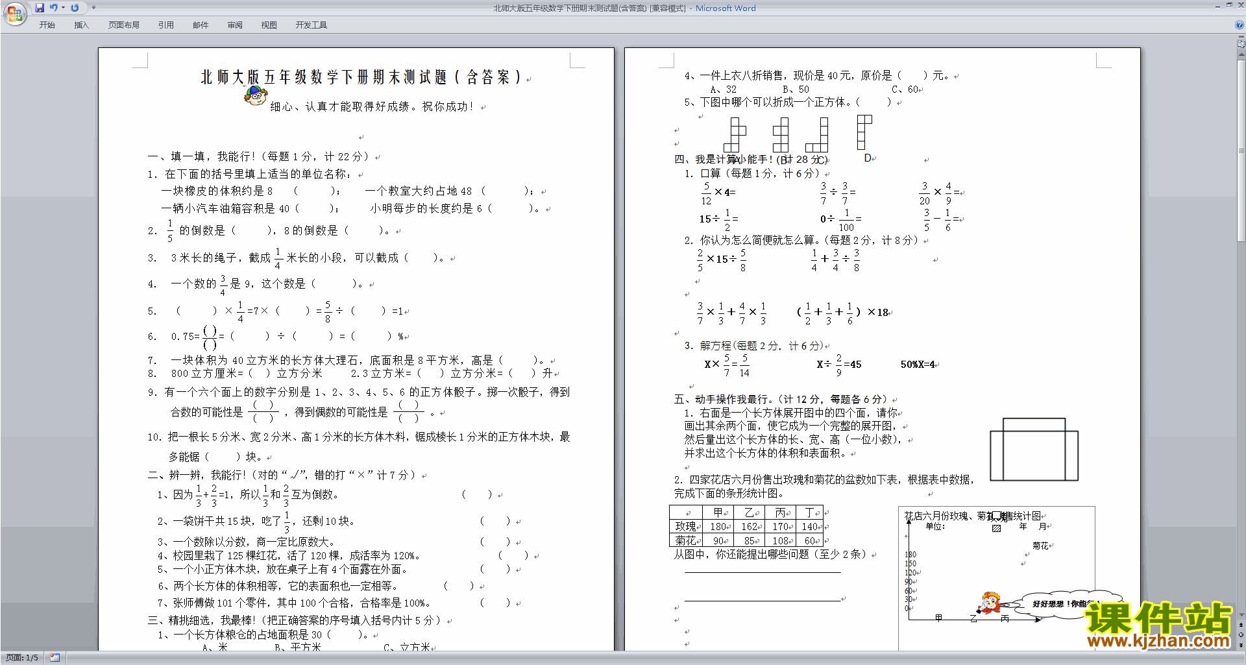Switch to the 引用 tab
Screen dimensions: 1246x665
coord(165,25)
